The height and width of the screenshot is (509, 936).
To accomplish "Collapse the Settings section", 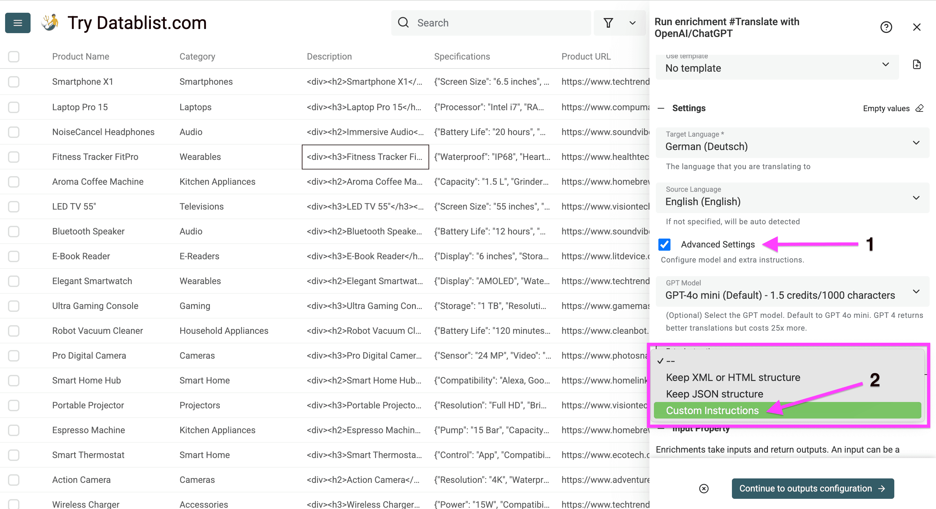I will point(662,108).
